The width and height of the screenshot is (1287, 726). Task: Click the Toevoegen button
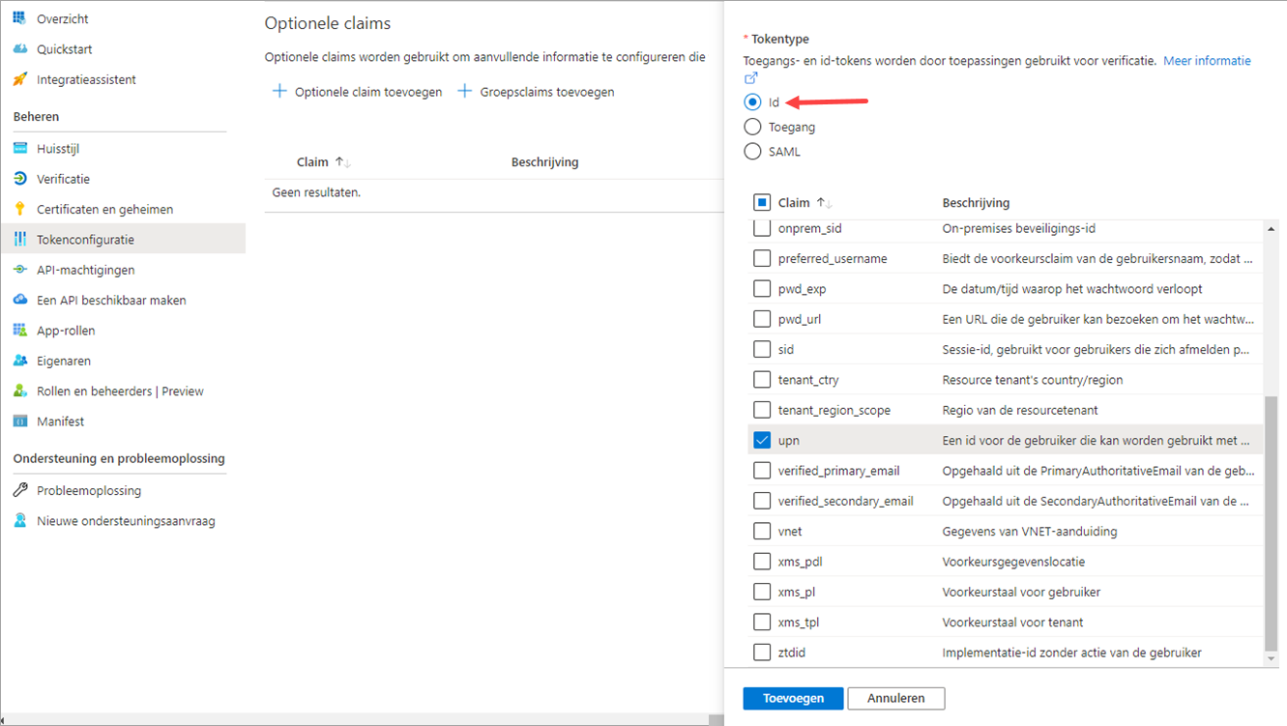(x=793, y=698)
